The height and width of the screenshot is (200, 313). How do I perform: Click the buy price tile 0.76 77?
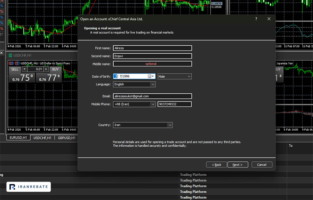(49, 77)
